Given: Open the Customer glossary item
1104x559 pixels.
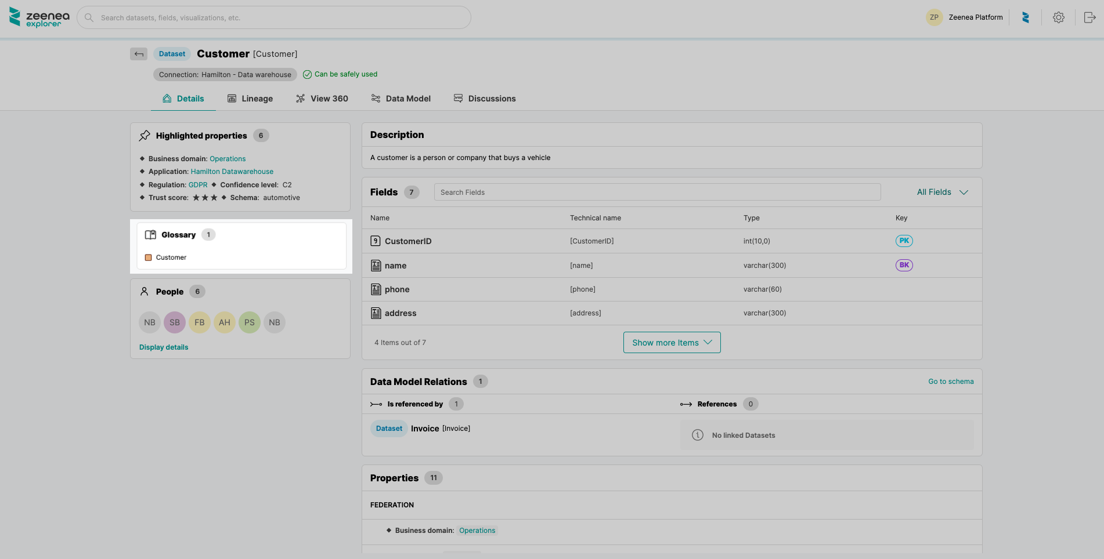Looking at the screenshot, I should 171,257.
